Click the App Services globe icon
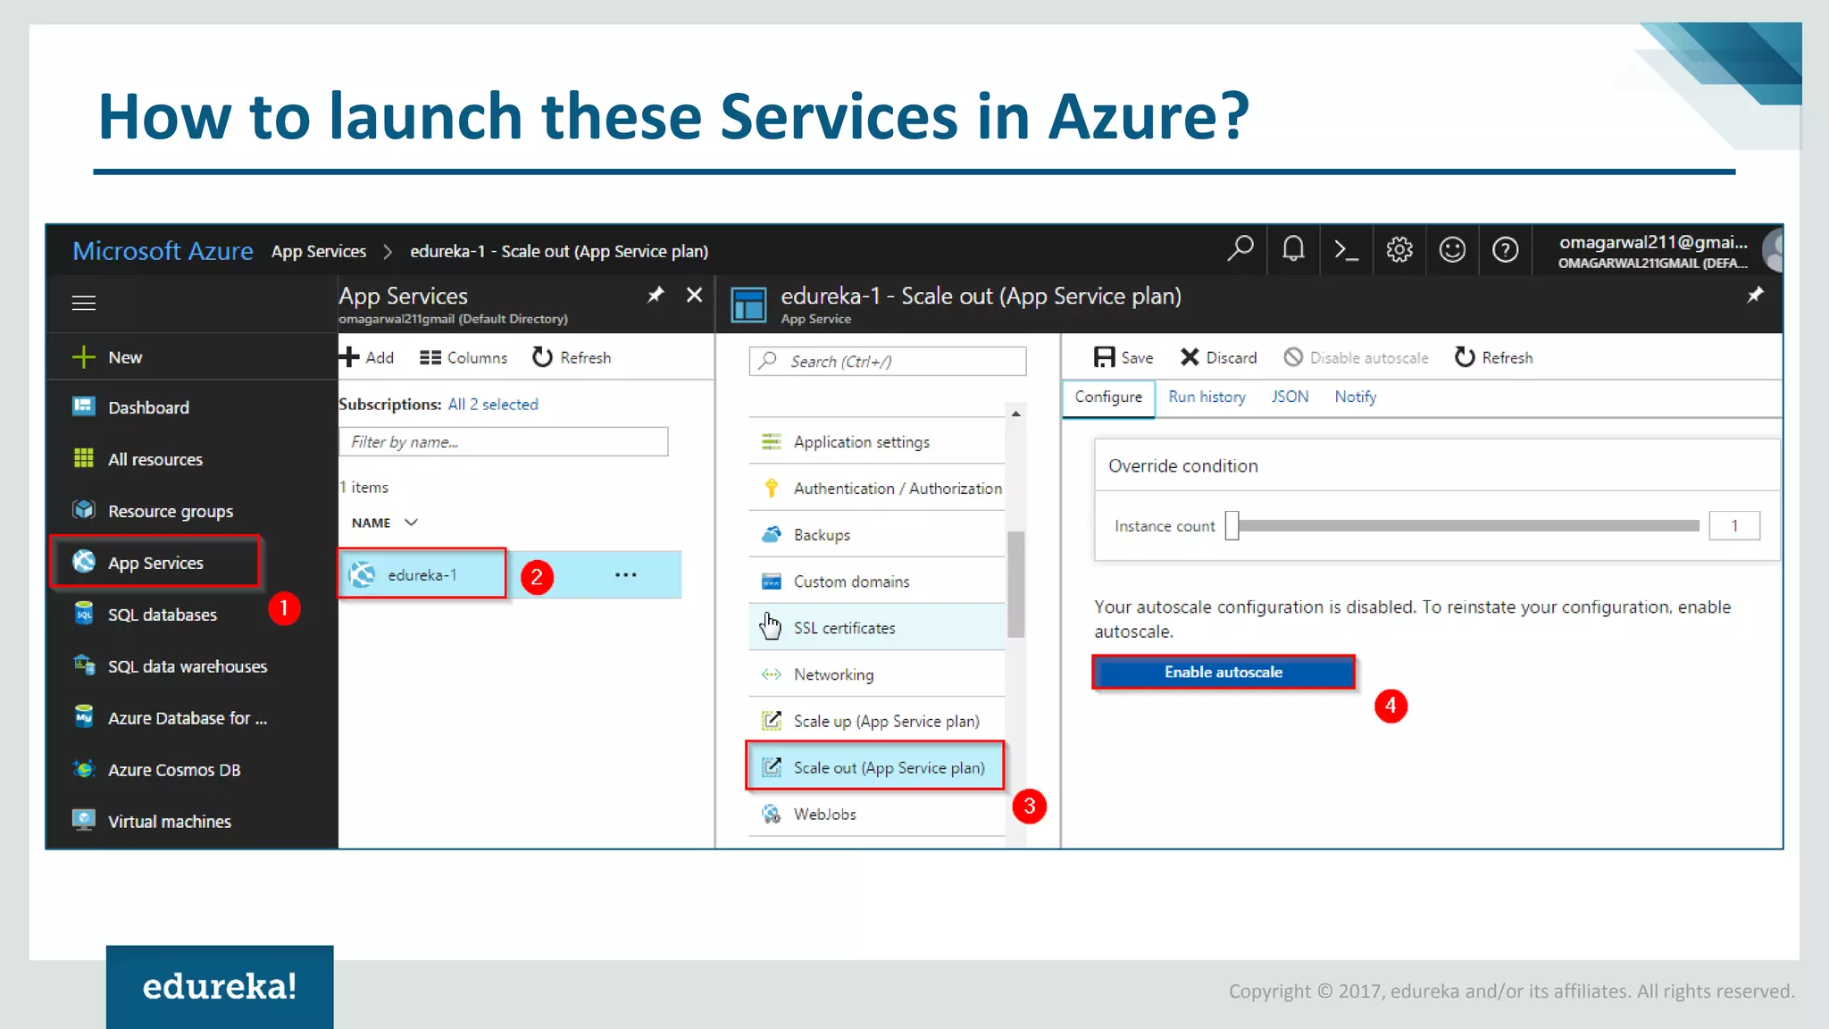 84,562
